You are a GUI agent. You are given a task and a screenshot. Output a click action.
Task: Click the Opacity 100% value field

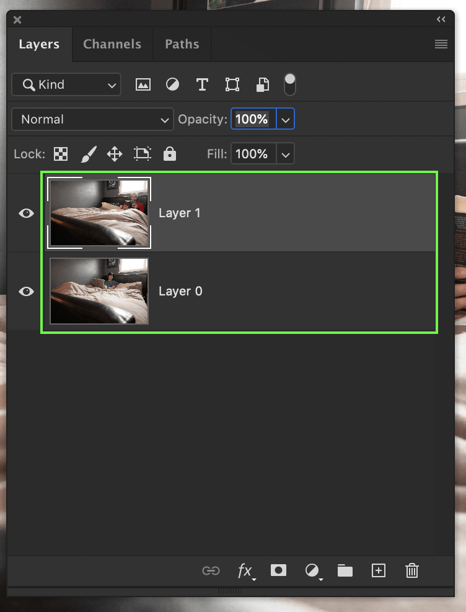[253, 119]
